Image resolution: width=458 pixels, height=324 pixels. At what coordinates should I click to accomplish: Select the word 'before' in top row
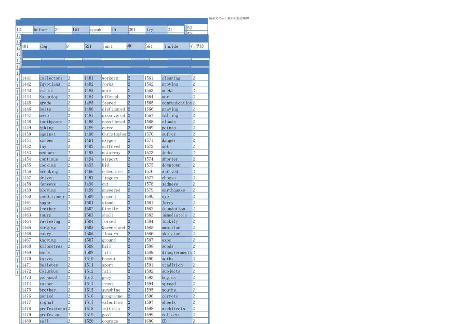pyautogui.click(x=40, y=29)
